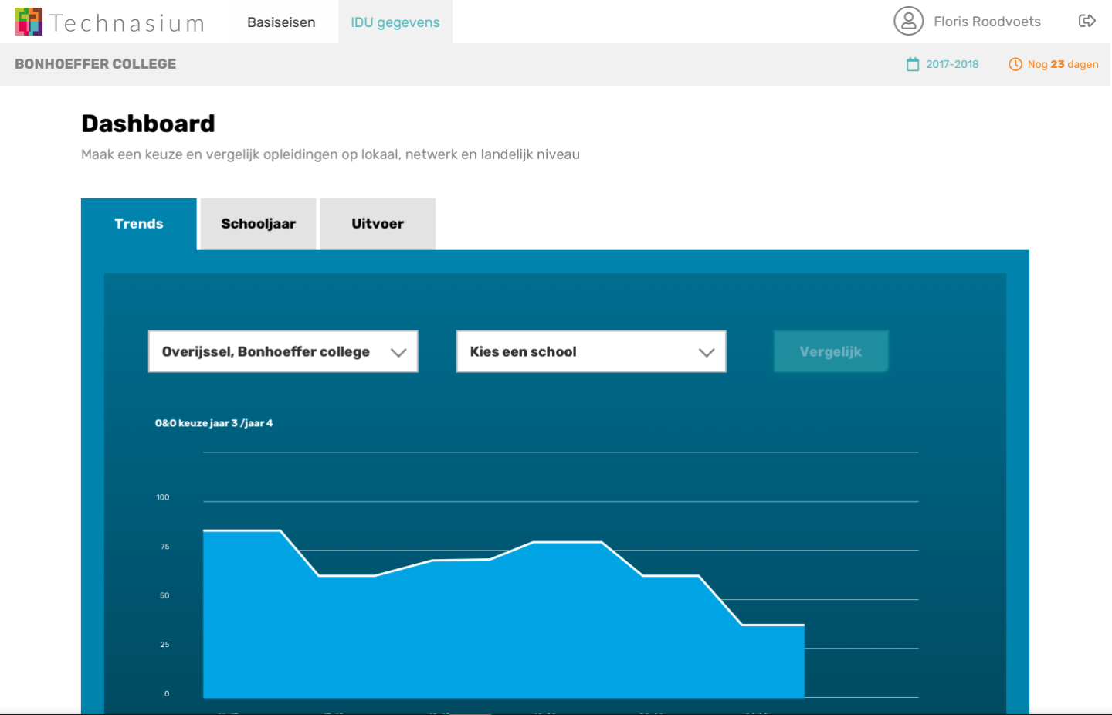Click the calendar icon beside 2017-2018

tap(913, 64)
